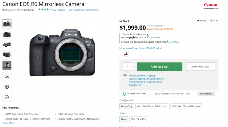Click the free included item icon
The image size is (228, 127).
click(x=125, y=54)
